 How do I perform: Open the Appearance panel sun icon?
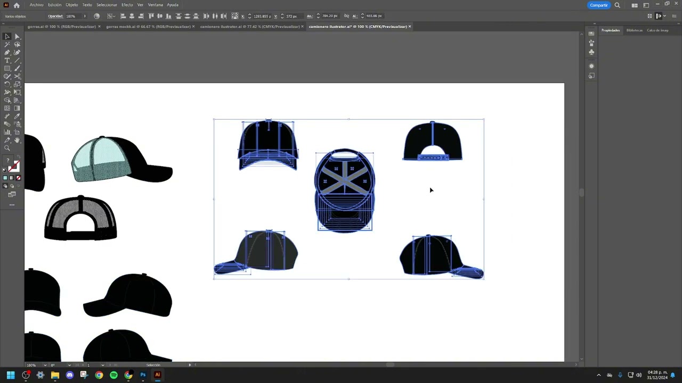click(x=591, y=66)
